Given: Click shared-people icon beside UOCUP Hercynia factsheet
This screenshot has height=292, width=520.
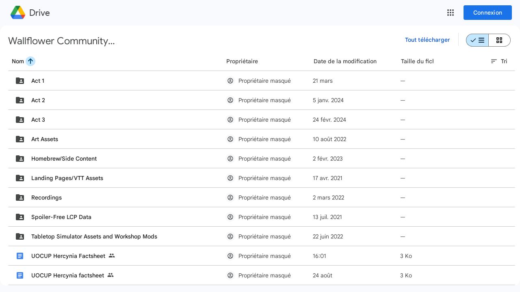Looking at the screenshot, I should 110,275.
